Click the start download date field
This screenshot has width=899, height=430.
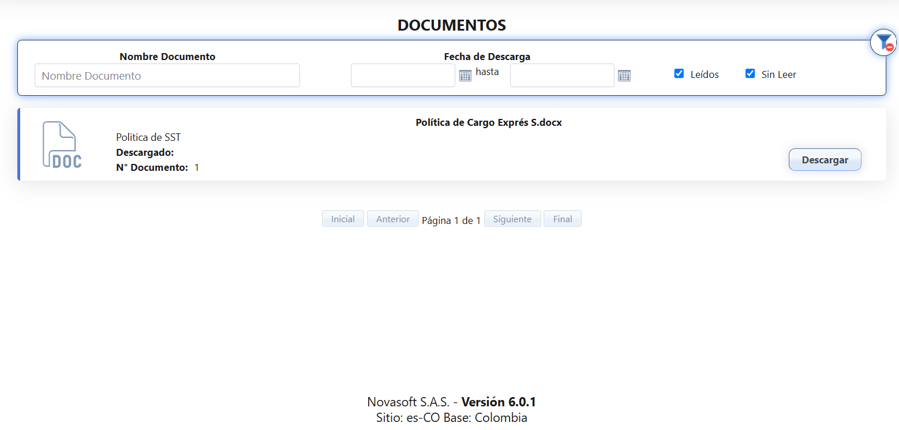point(403,76)
